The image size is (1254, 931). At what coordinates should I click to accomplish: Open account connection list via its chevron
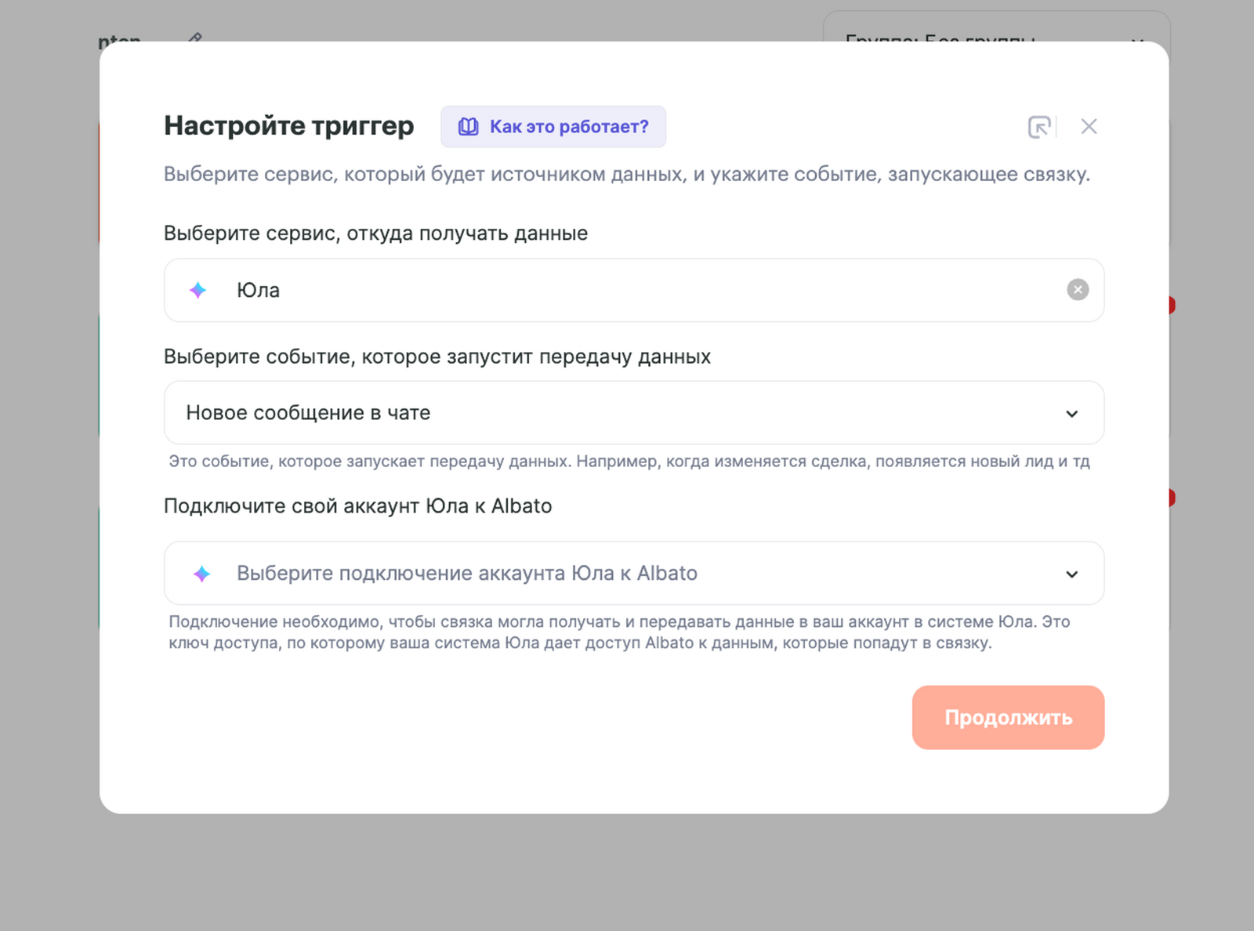[x=1071, y=574]
